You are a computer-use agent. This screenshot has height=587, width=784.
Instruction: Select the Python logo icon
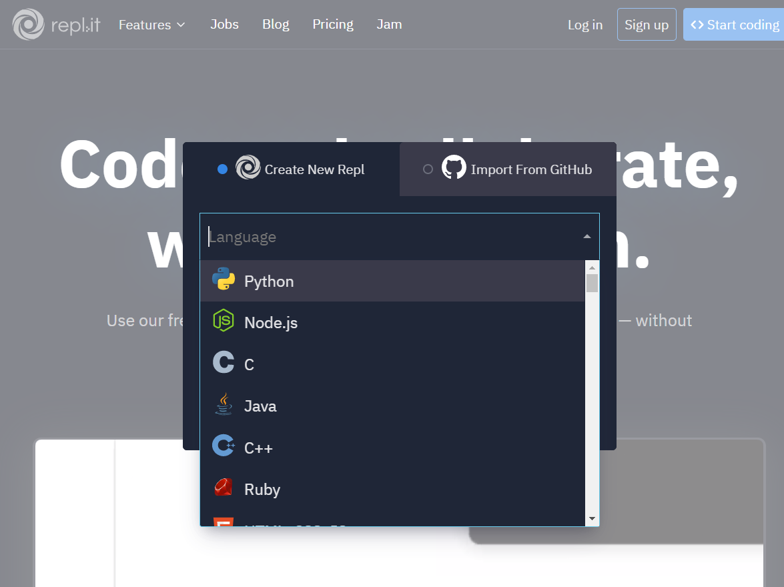point(224,279)
